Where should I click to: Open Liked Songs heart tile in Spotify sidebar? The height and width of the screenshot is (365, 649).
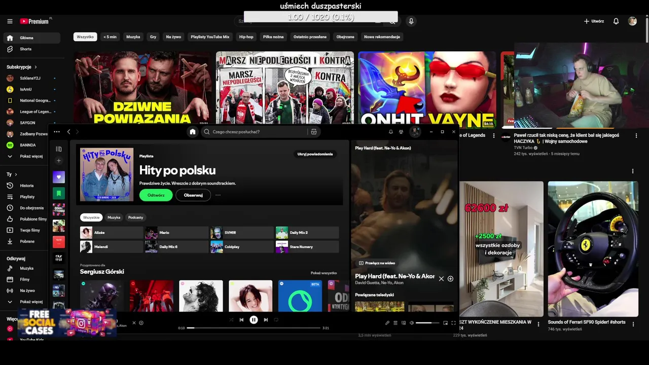(59, 177)
